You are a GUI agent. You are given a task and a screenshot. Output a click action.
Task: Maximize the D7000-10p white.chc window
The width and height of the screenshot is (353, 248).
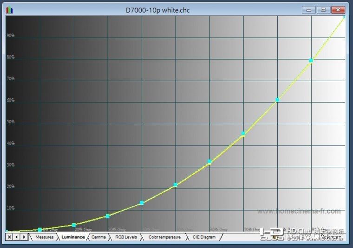coord(323,10)
